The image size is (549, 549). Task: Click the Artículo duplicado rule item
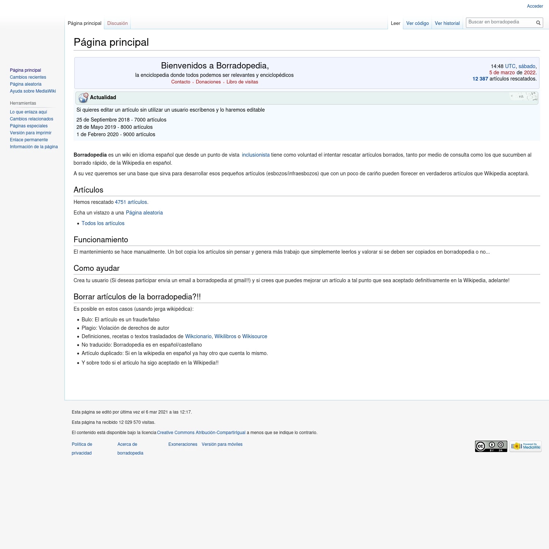pos(175,353)
